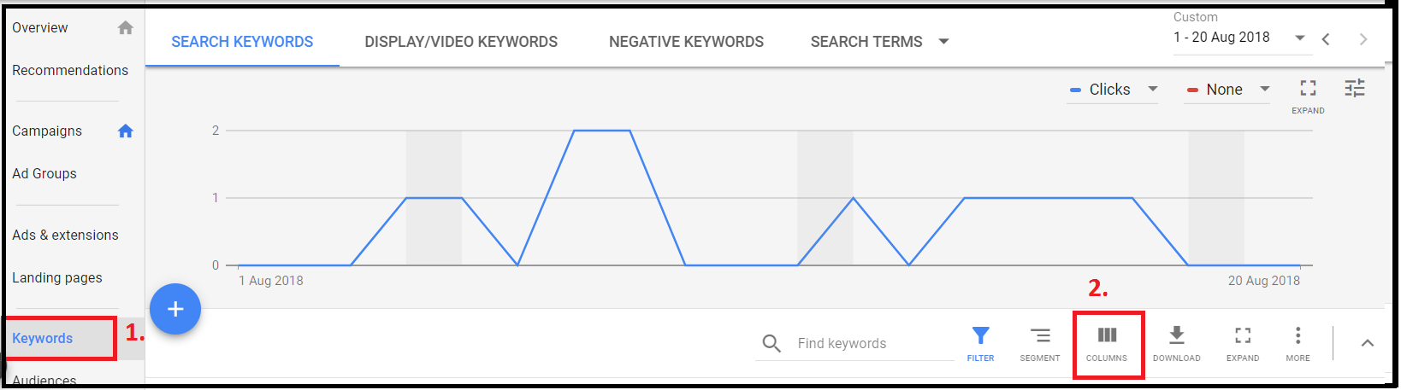This screenshot has width=1401, height=390.
Task: Download the keywords report
Action: click(1177, 335)
